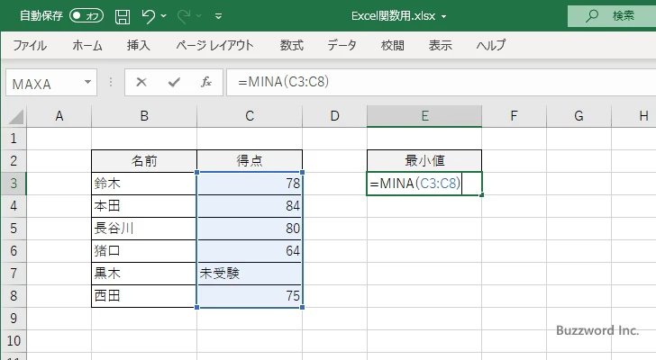Click the cell containing 長谷川
656x360 pixels.
(x=144, y=229)
